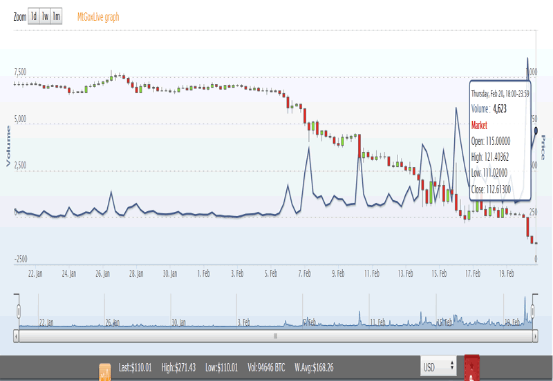Click the '7. Feb' x-axis label

304,273
